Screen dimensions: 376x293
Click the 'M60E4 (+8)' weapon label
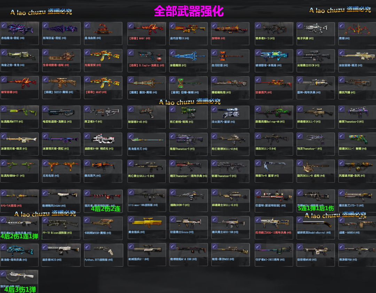349,232
